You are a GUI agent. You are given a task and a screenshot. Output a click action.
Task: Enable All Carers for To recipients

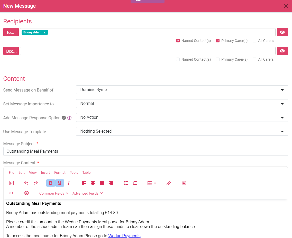pos(254,41)
